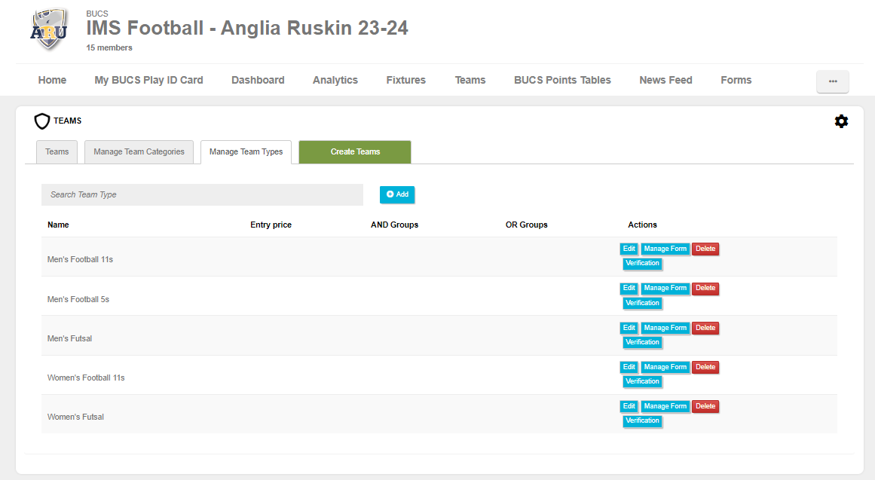Click the AND Groups column header
The image size is (875, 480).
[394, 225]
